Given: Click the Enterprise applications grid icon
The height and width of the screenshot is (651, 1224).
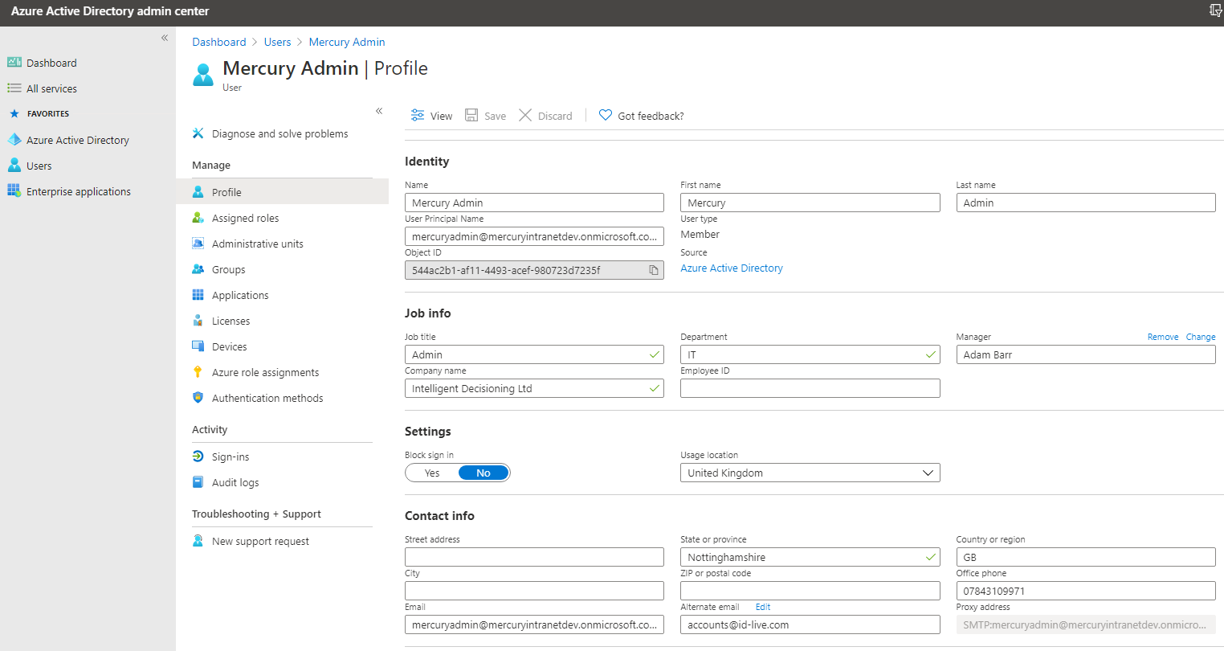Looking at the screenshot, I should (14, 190).
